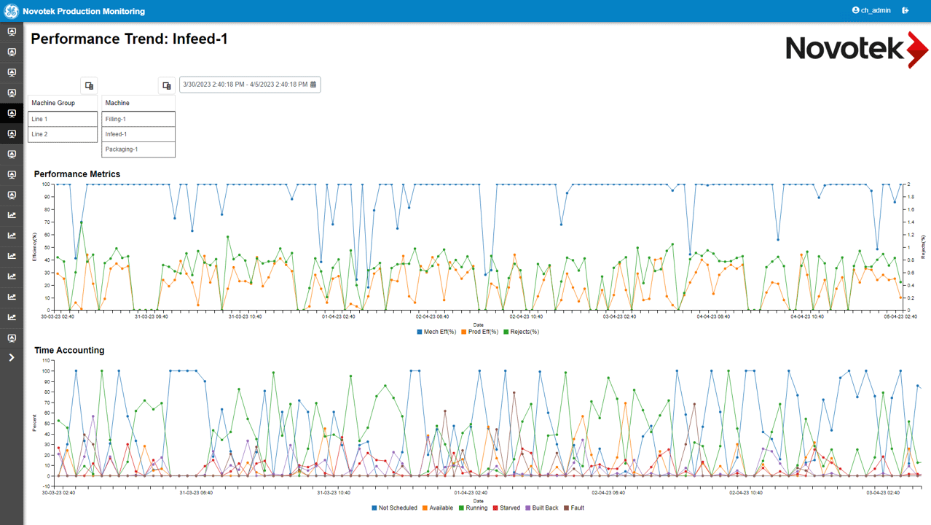Choose Filling-1 in the Machine list
Viewport: 931px width, 525px height.
(x=138, y=119)
